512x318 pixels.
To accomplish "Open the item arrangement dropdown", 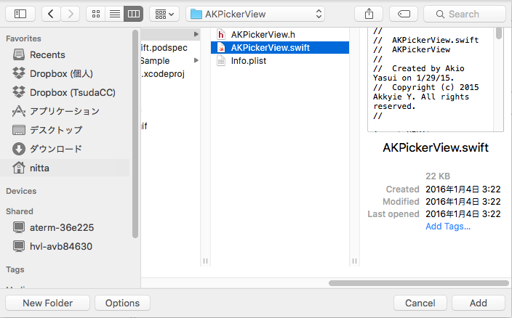I will click(164, 14).
